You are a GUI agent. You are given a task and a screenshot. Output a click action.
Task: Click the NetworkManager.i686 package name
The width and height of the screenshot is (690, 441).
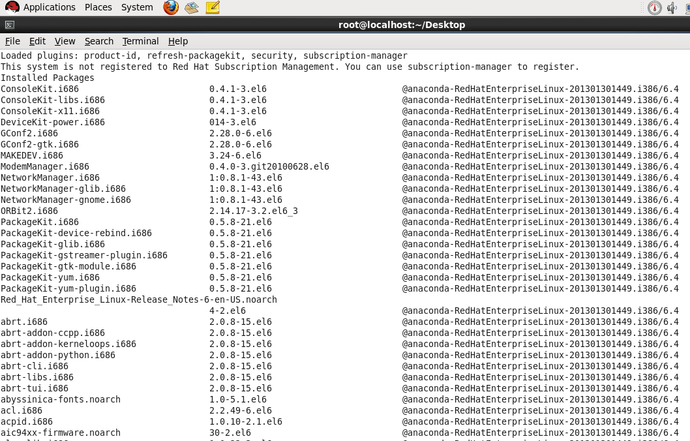[50, 177]
